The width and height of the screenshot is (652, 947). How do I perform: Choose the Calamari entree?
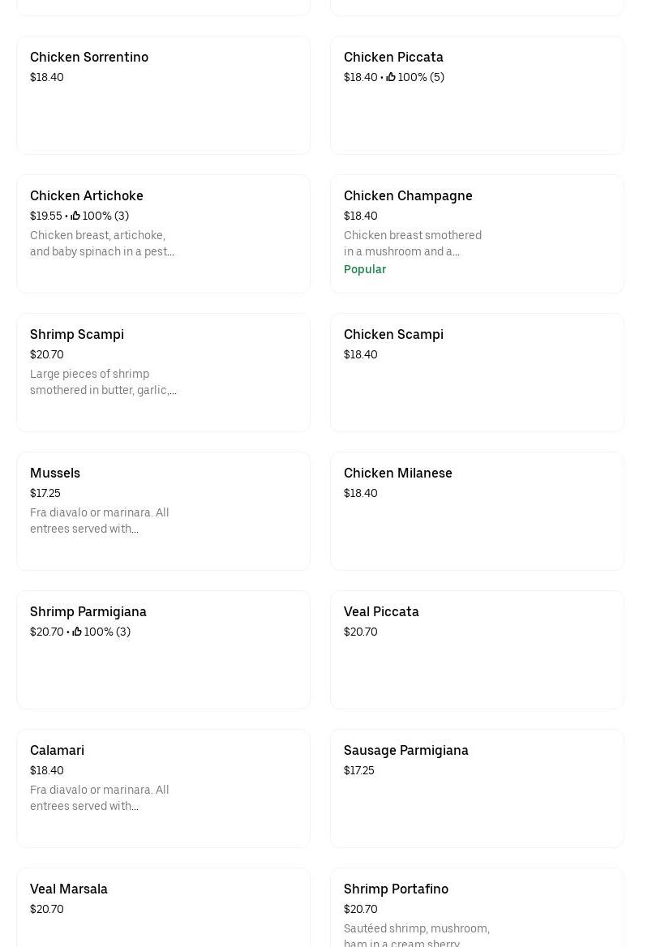[x=57, y=751]
